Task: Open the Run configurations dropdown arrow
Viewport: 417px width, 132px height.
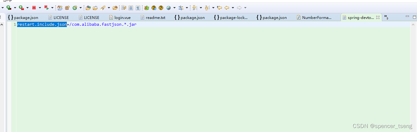Action: pos(15,8)
